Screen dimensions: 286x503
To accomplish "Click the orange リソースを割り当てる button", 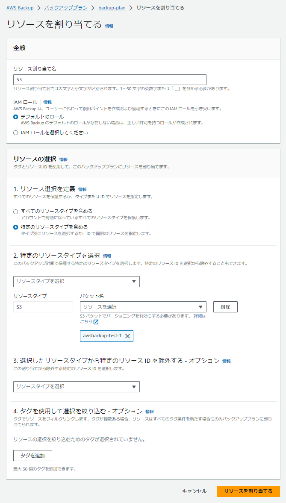I will pyautogui.click(x=248, y=491).
